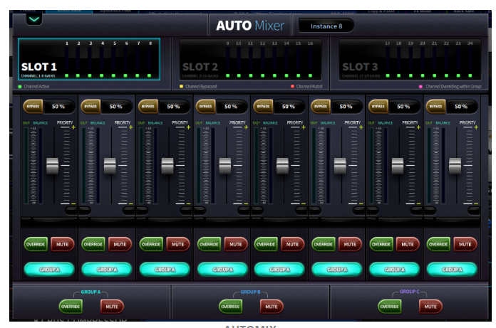Open the Instance 8 selector
Image resolution: width=496 pixels, height=328 pixels.
326,26
